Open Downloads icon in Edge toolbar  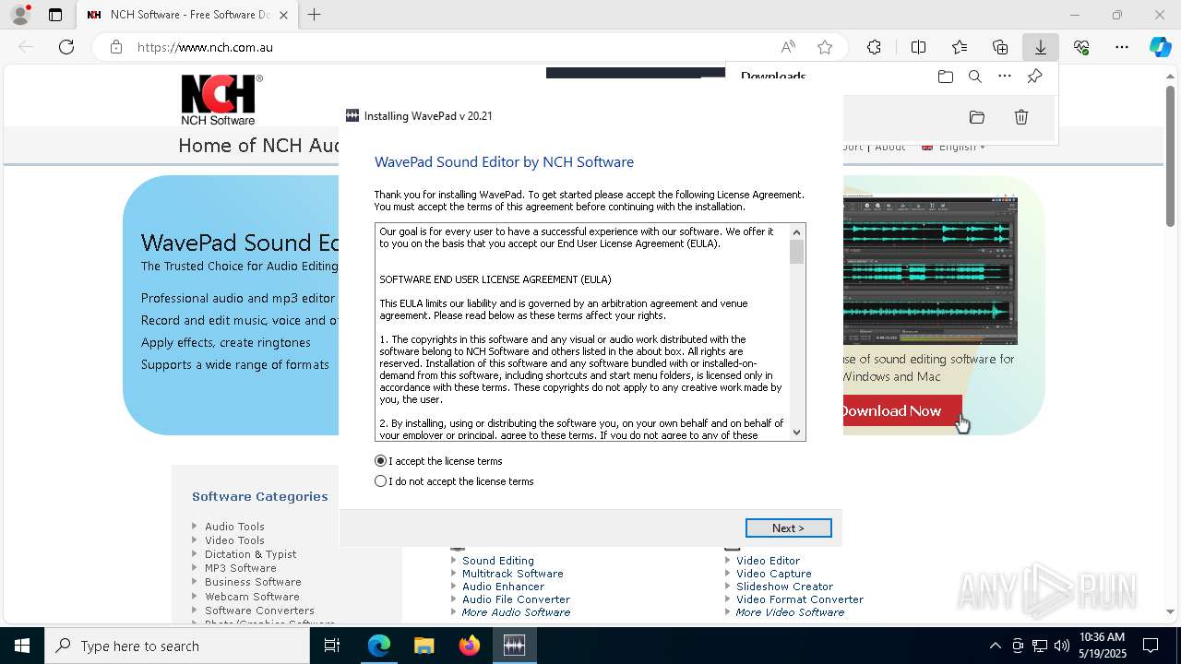1040,47
